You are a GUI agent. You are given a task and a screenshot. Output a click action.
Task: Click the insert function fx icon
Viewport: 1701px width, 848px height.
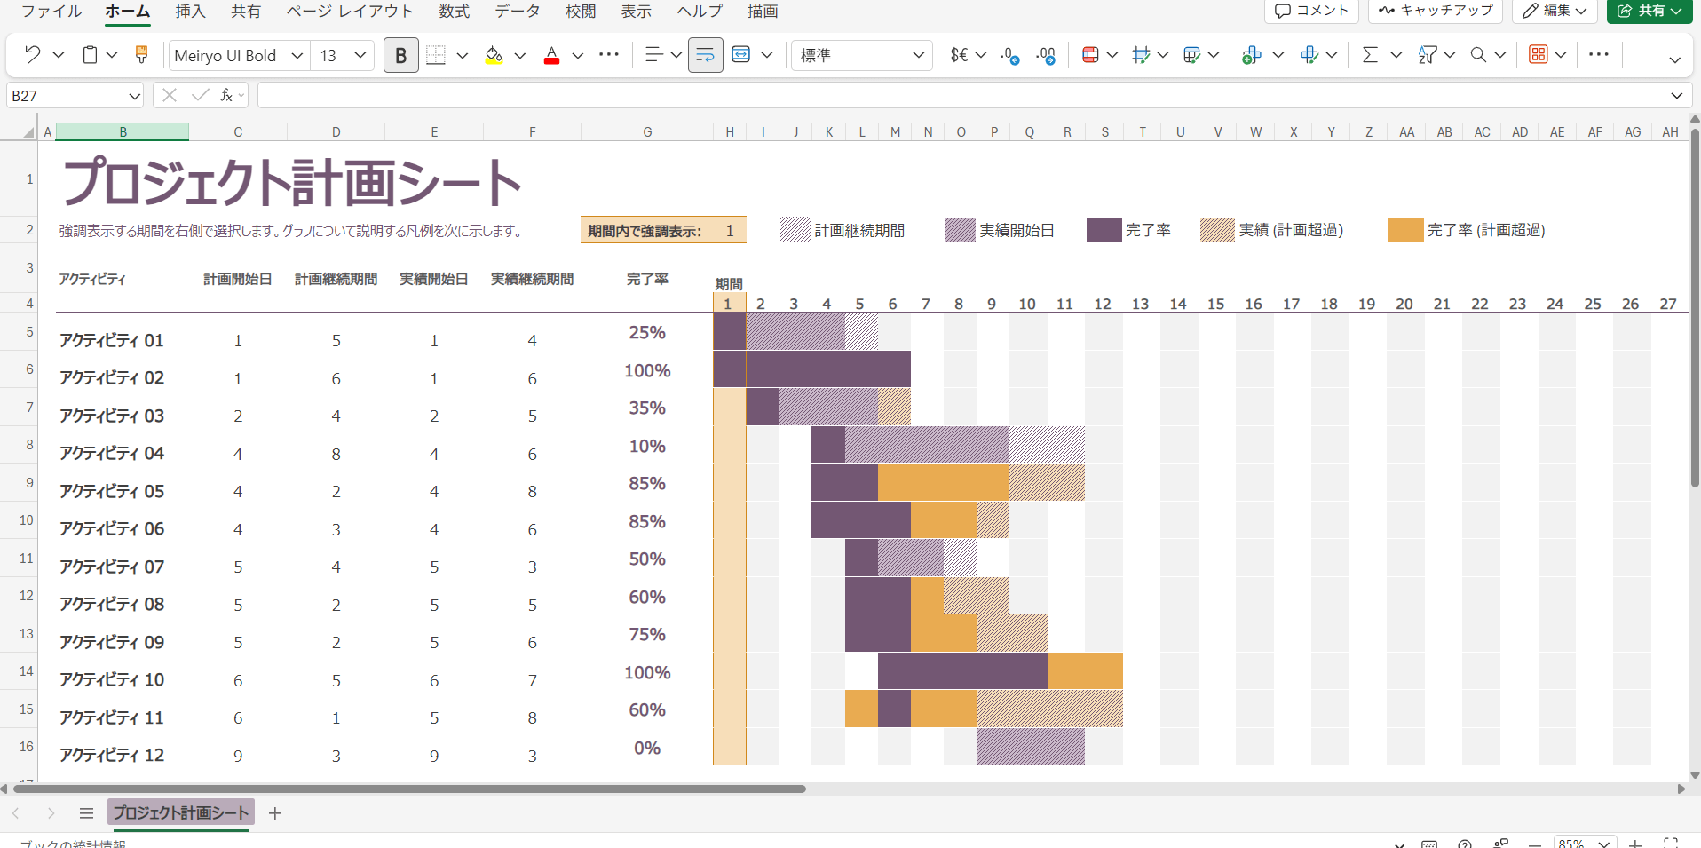[x=227, y=95]
